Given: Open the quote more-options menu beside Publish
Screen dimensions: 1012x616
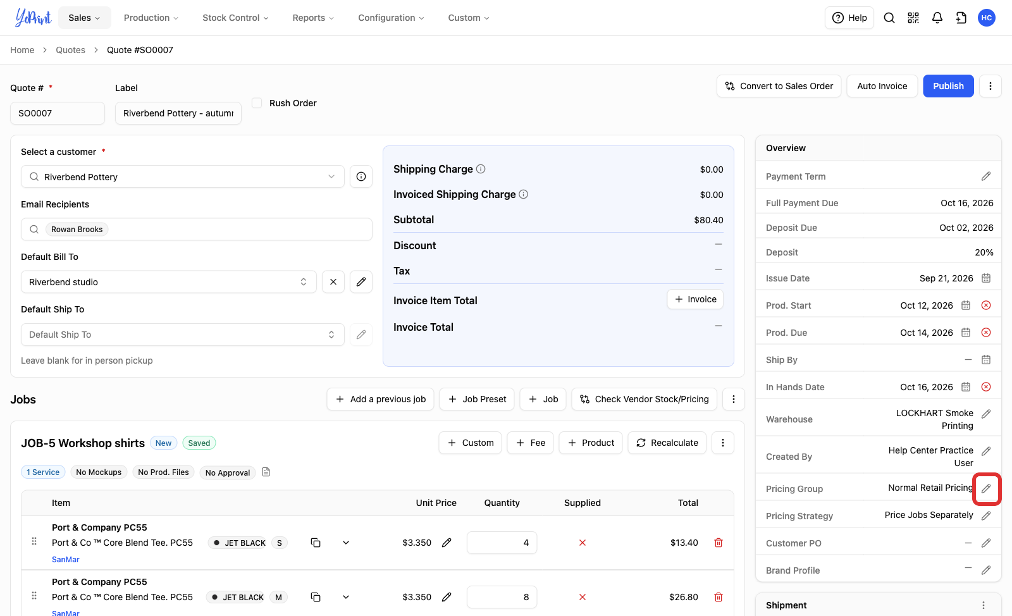Looking at the screenshot, I should [990, 86].
